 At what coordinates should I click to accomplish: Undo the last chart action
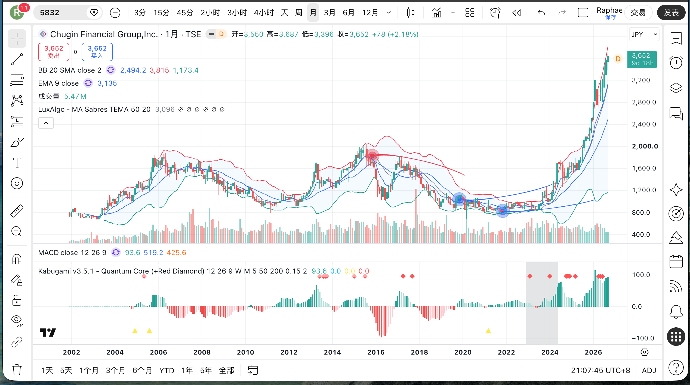[x=541, y=13]
